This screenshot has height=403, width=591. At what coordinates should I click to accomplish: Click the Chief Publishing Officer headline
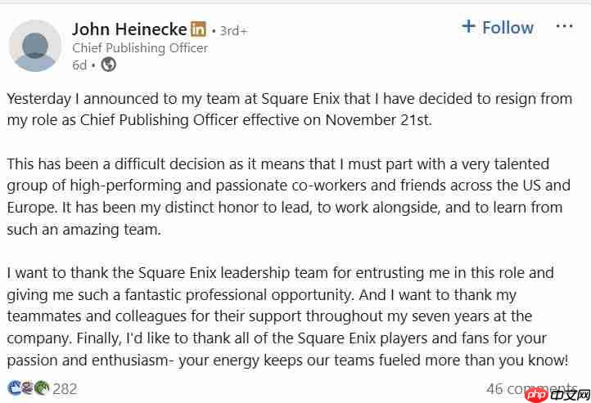pyautogui.click(x=140, y=47)
